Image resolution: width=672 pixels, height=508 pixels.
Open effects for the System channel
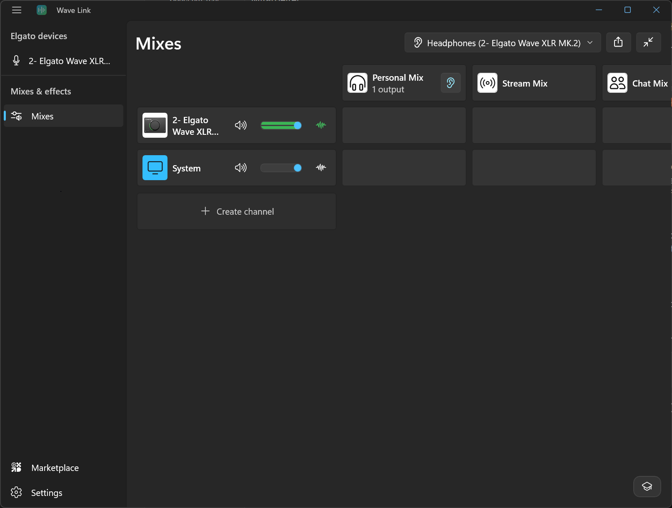point(321,168)
